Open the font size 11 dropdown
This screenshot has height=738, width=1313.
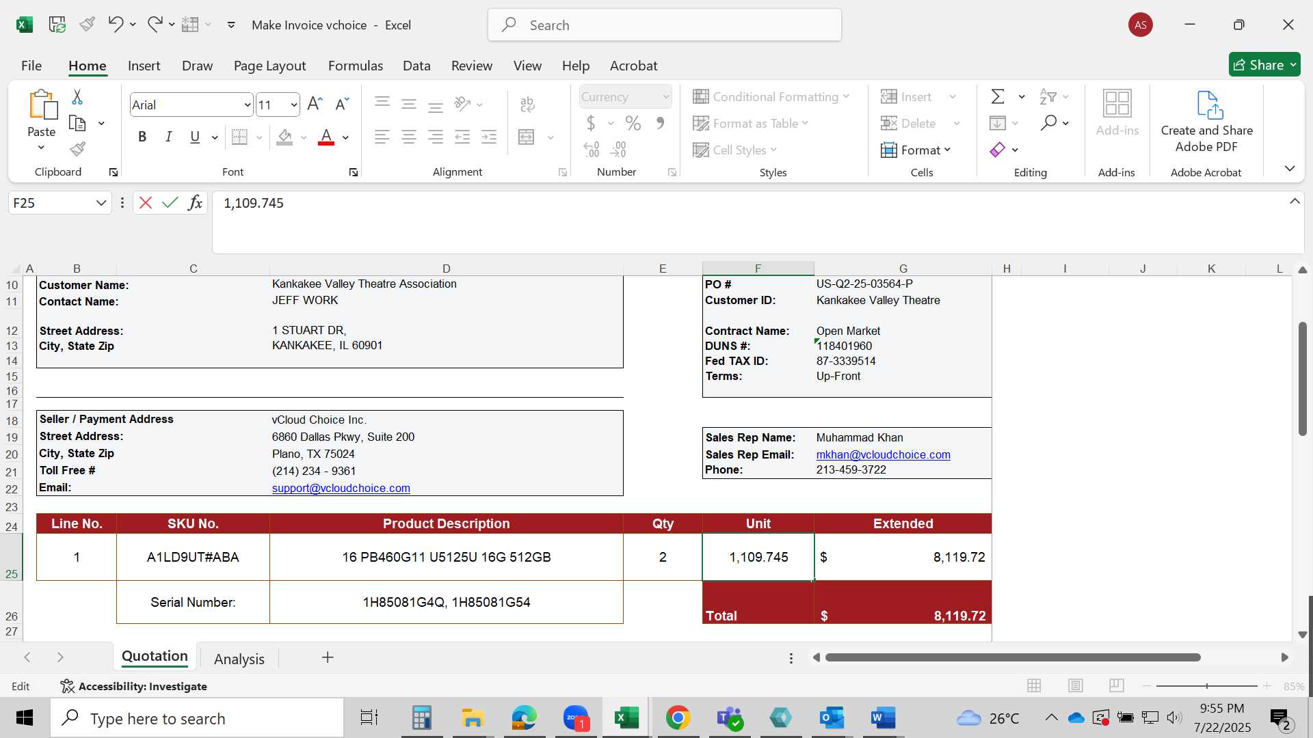pos(294,105)
